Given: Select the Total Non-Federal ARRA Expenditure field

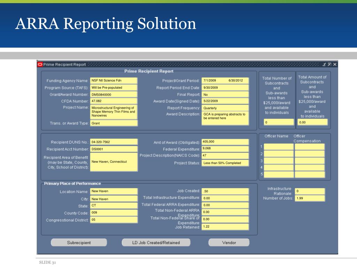Looking at the screenshot, I should coord(225,212).
